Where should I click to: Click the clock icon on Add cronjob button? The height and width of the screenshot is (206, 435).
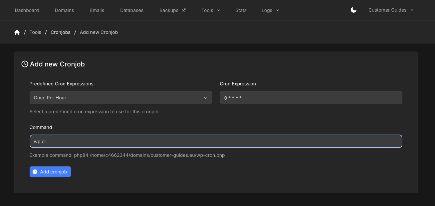[x=35, y=172]
